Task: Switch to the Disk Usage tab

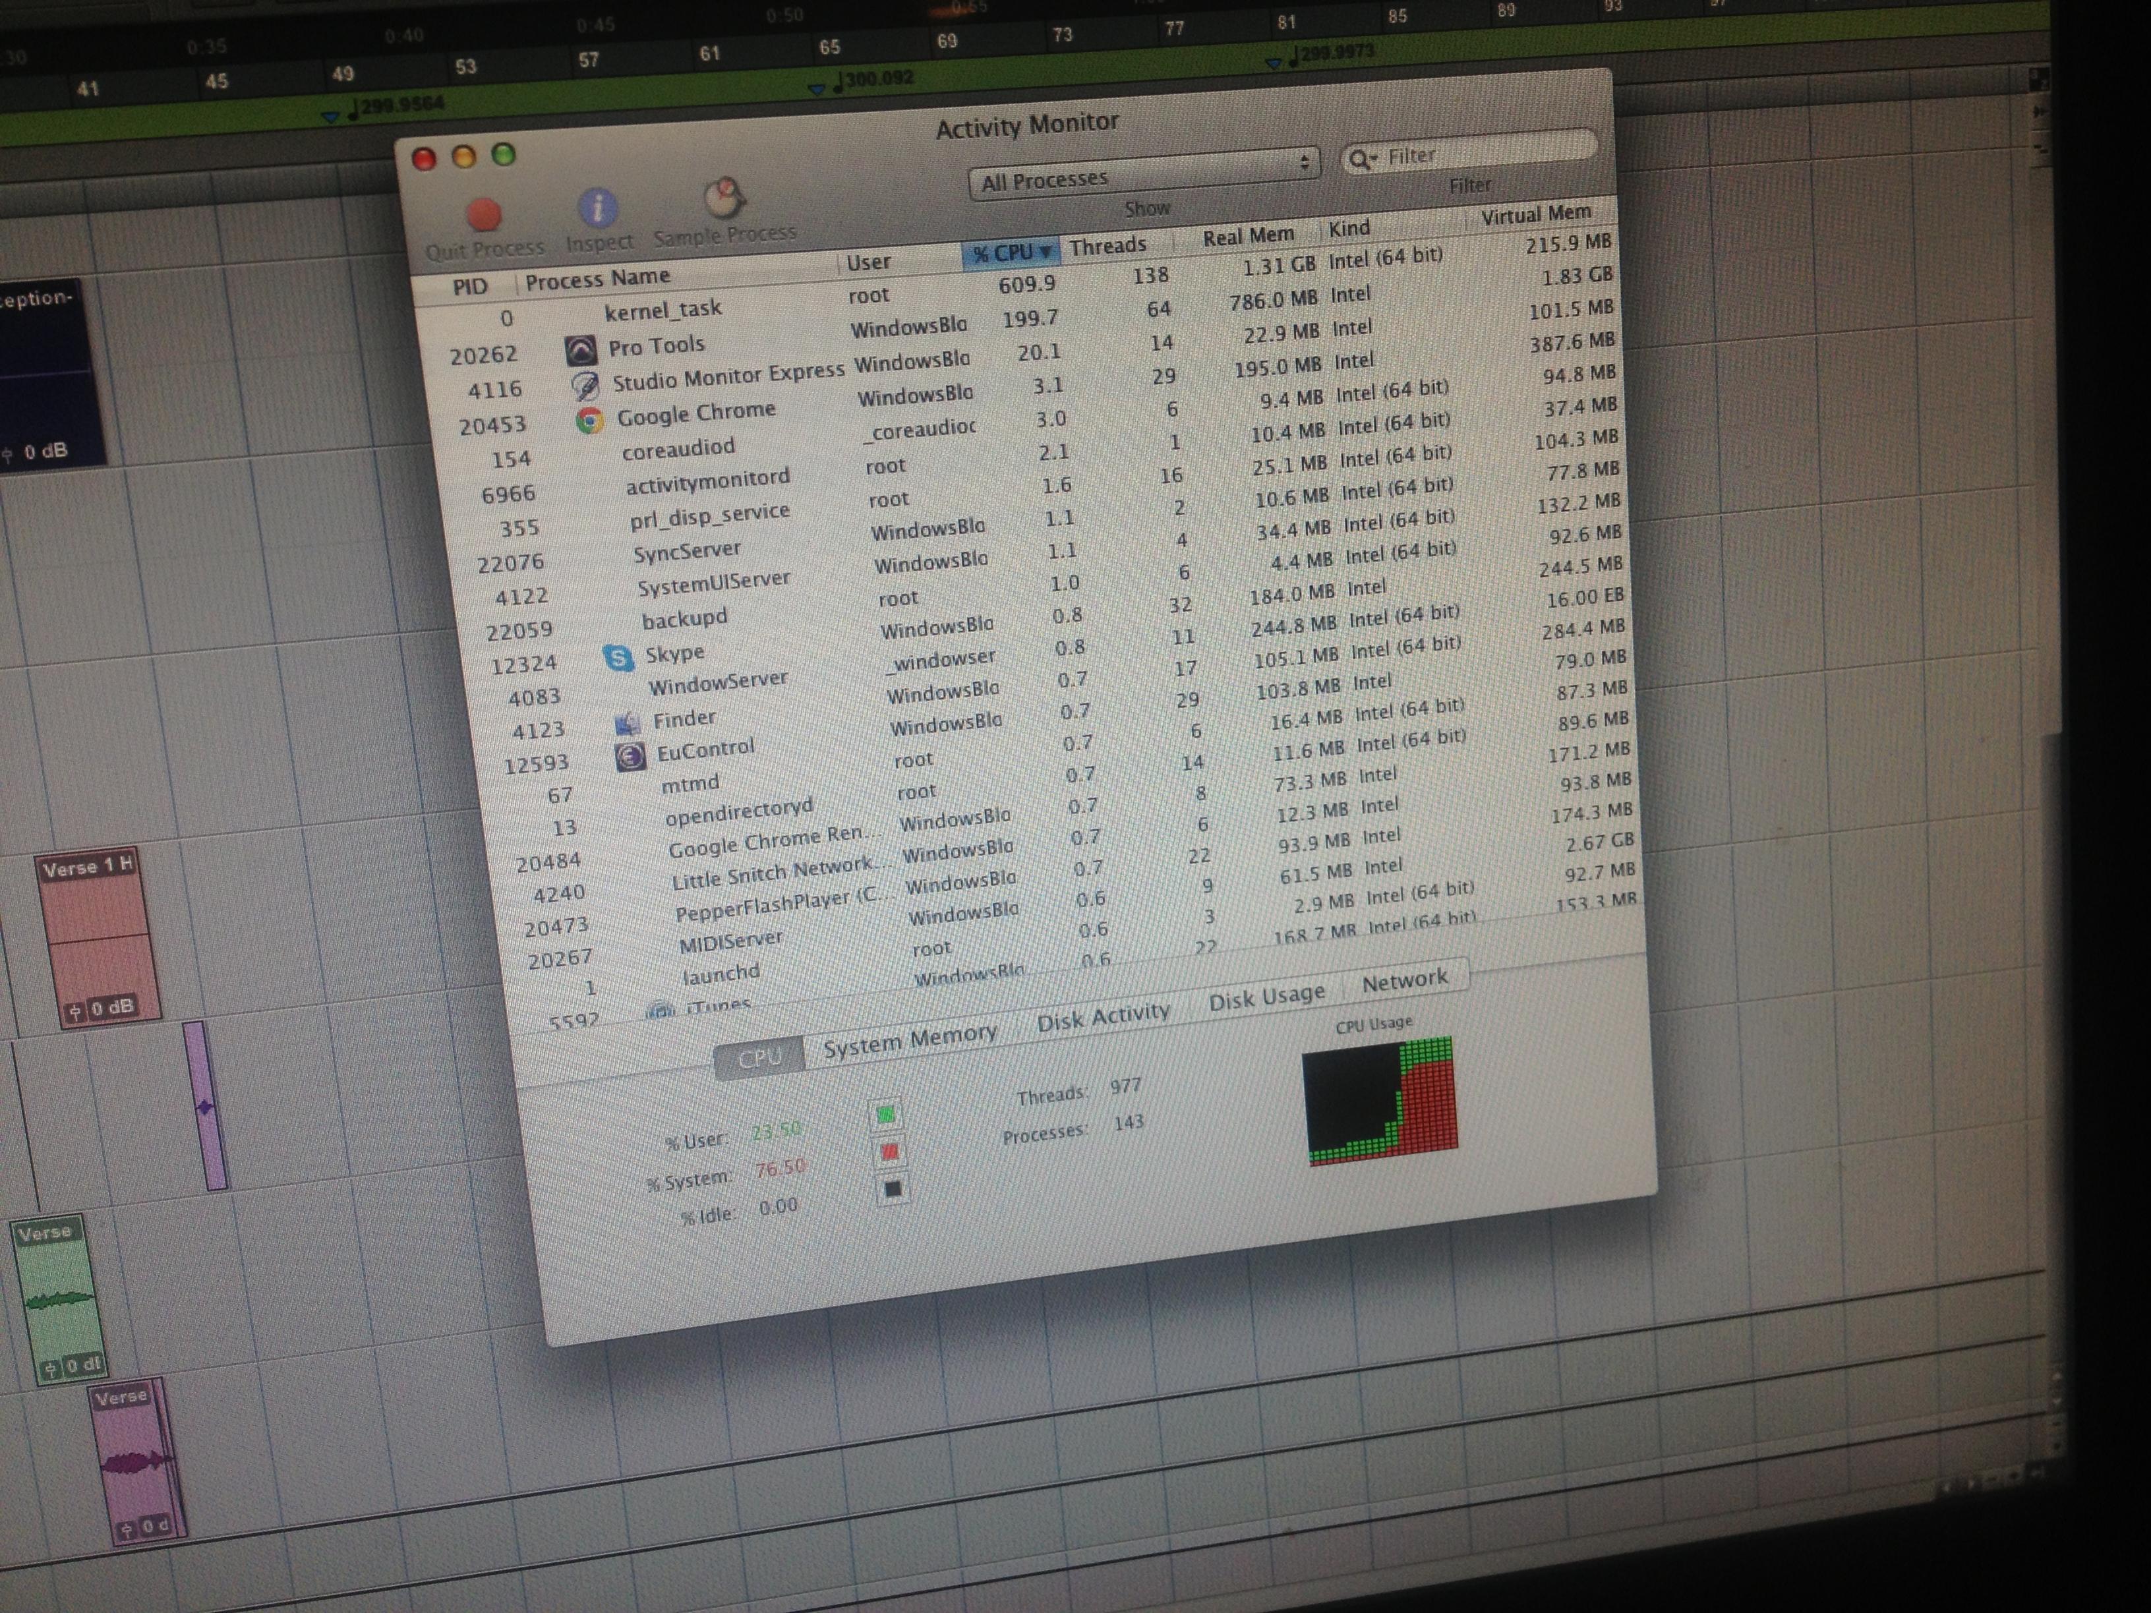Action: pos(1266,997)
